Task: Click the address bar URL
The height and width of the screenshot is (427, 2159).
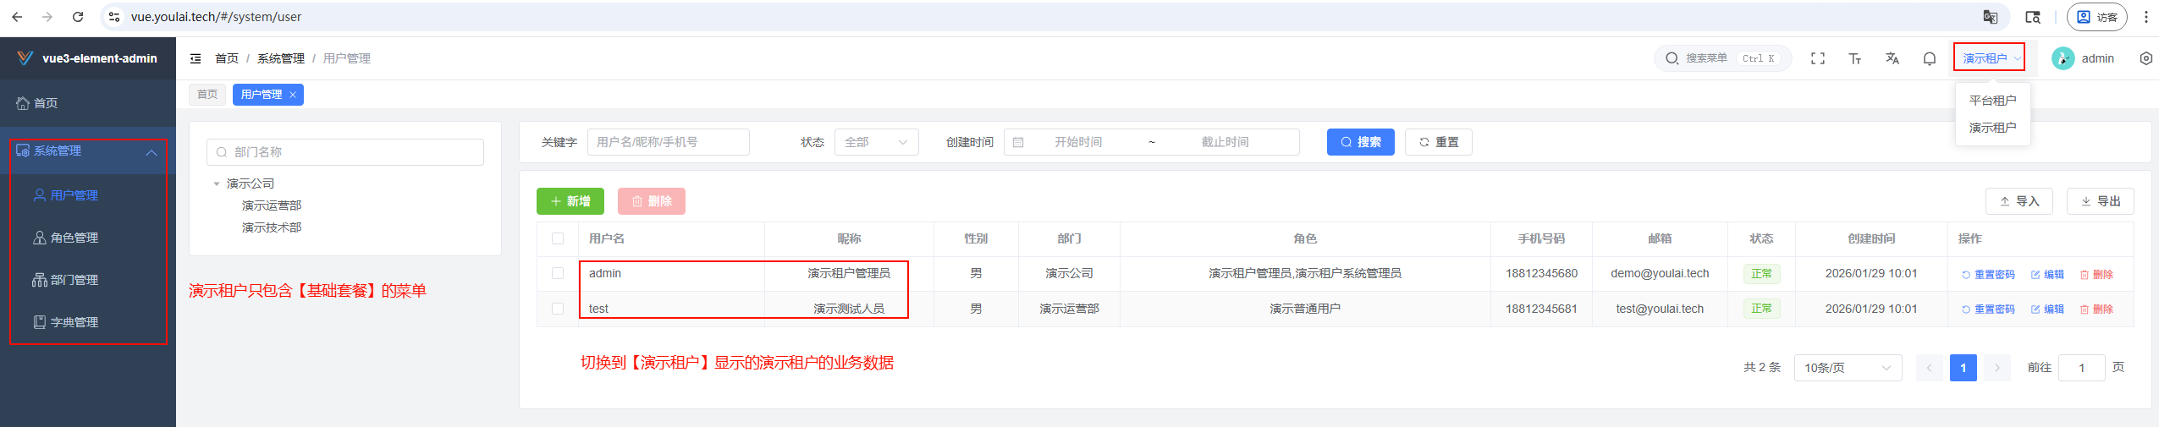Action: [216, 17]
